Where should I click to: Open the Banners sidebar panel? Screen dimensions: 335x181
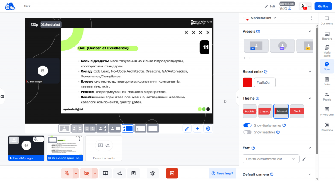point(327,36)
